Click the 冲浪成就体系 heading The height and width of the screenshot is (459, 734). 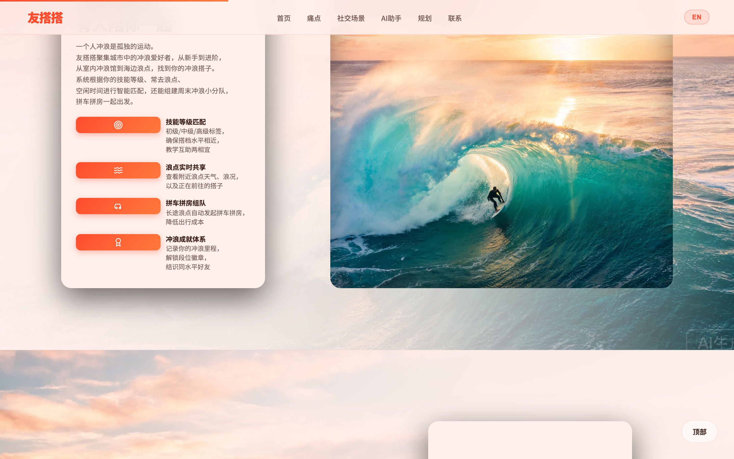[186, 239]
